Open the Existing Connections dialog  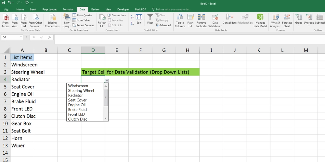52,21
